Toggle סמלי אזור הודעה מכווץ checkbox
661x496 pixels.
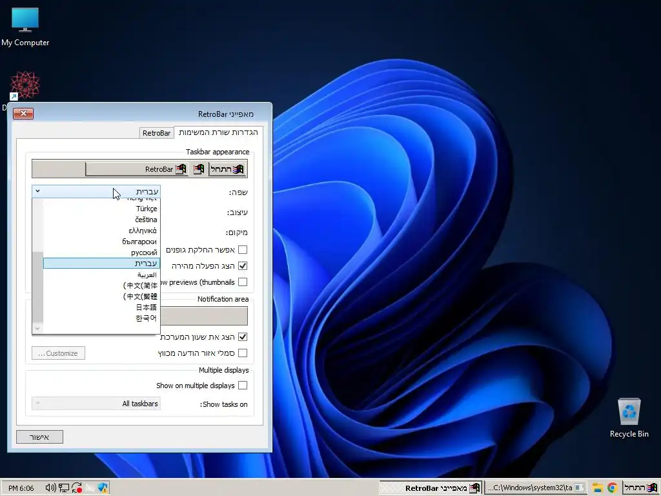point(243,353)
